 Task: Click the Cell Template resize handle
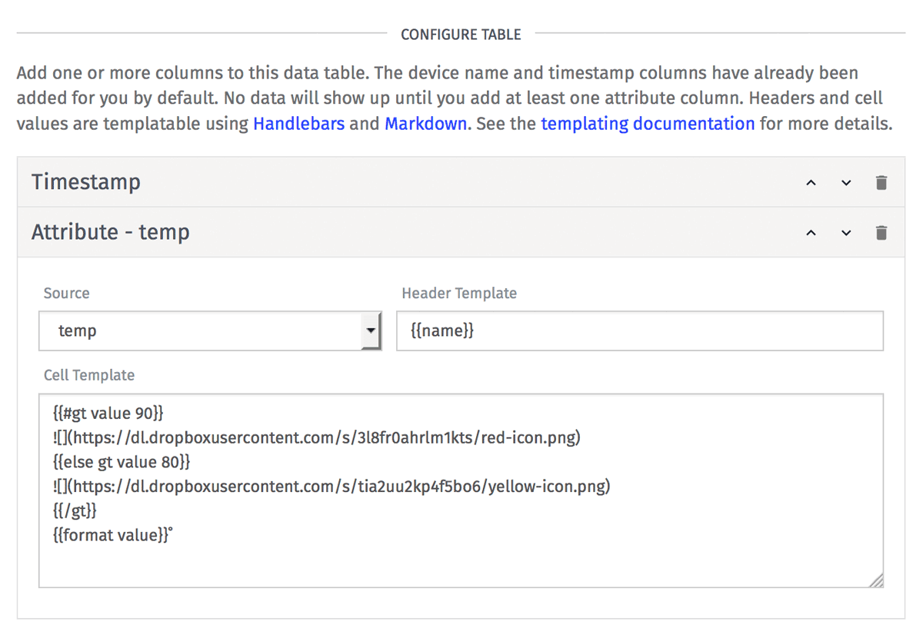coord(876,581)
